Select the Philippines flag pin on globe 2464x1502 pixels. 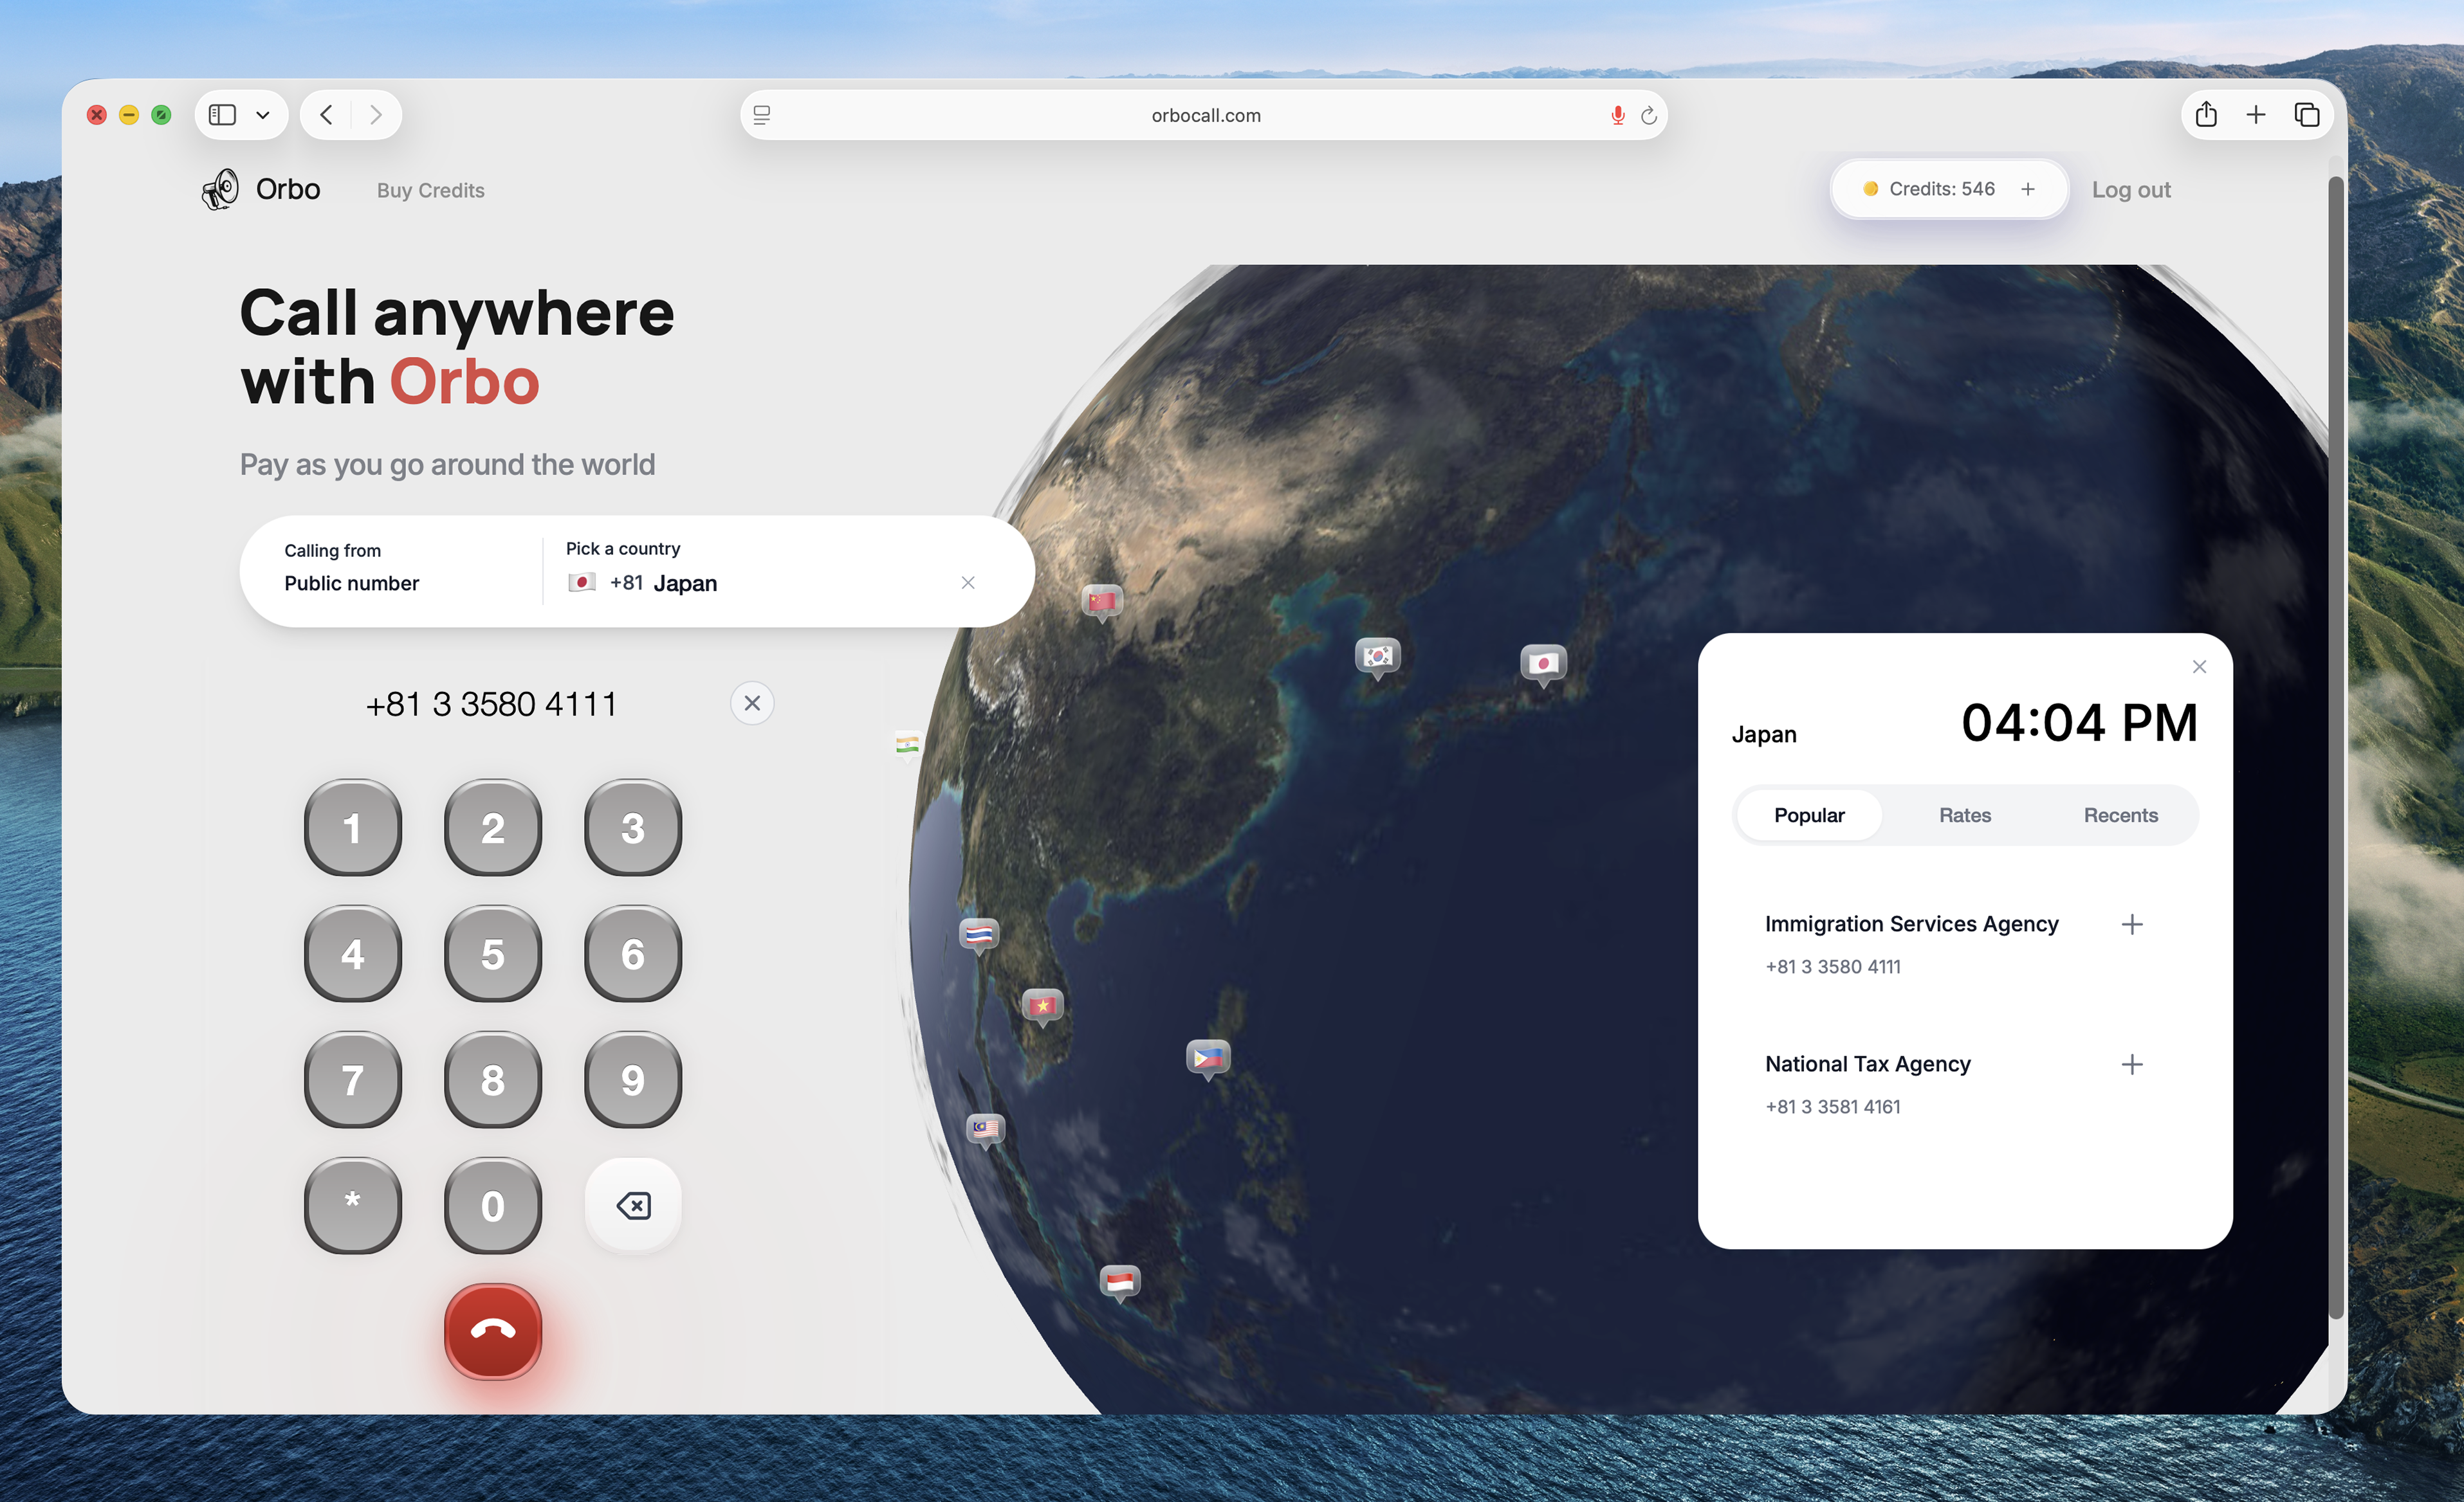pos(1208,1057)
